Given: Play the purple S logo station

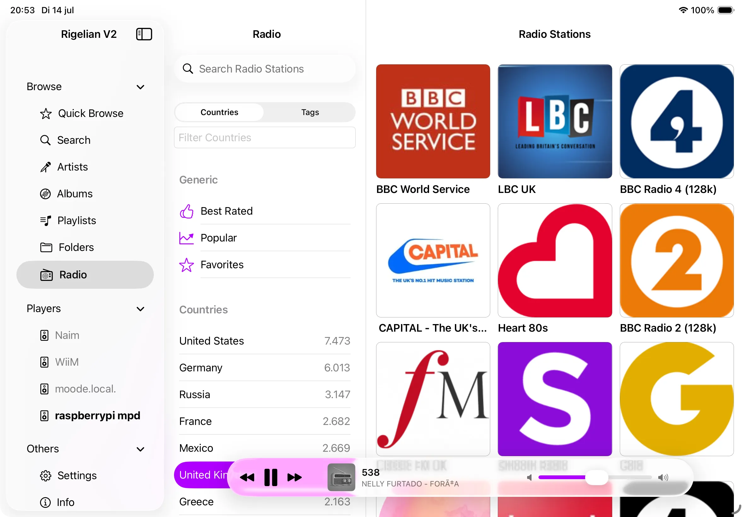Looking at the screenshot, I should (x=555, y=399).
